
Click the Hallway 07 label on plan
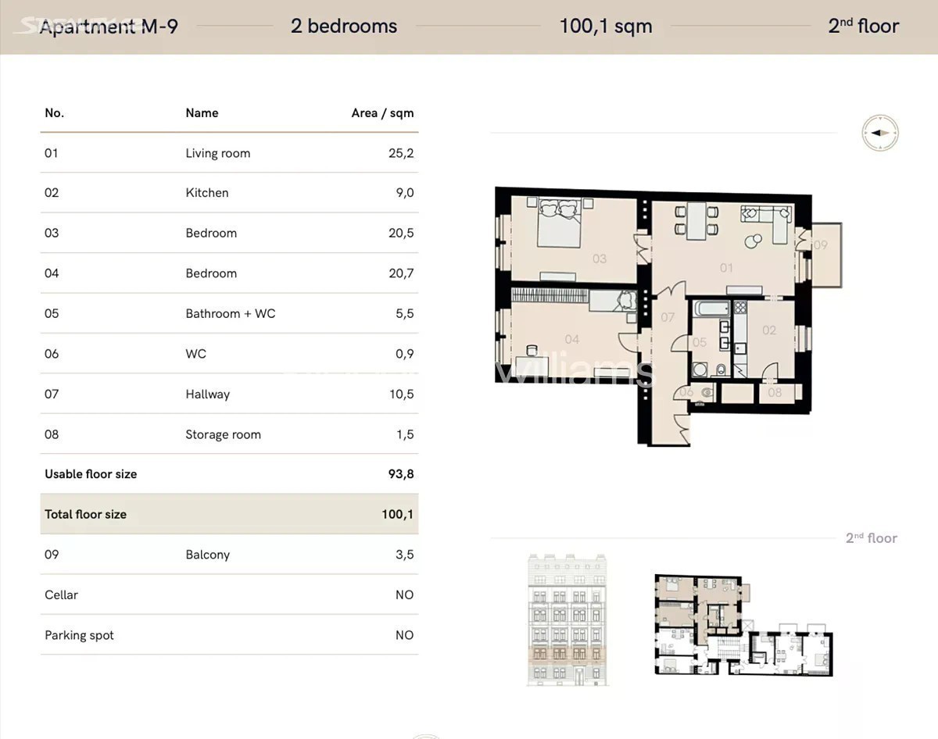[668, 317]
